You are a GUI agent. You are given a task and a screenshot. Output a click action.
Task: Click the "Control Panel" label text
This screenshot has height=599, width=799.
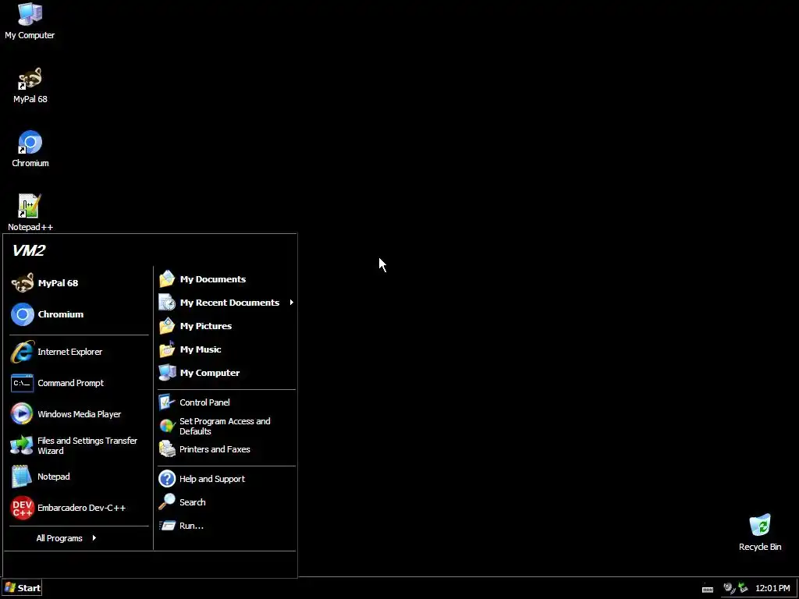coord(205,402)
